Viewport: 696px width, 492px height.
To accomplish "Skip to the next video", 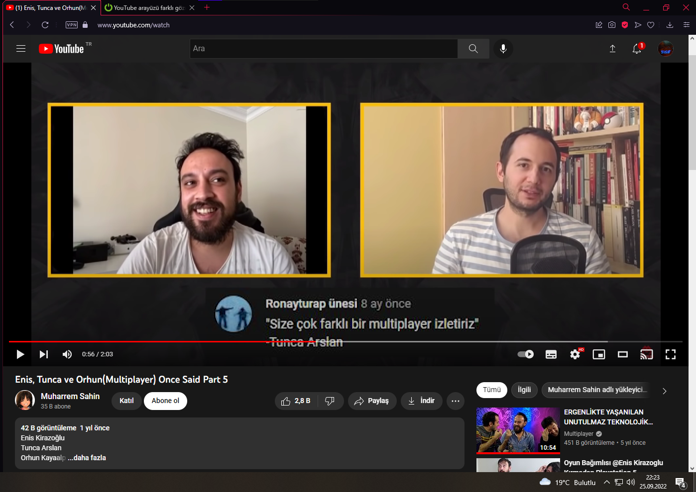I will click(x=44, y=354).
